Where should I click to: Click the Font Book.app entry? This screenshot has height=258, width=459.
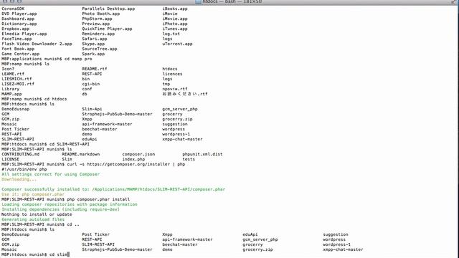(18, 49)
